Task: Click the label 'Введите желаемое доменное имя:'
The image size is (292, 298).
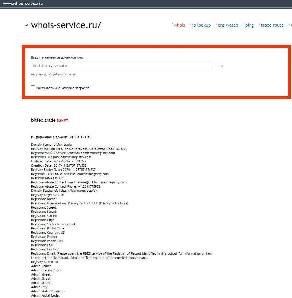Action: tap(57, 57)
